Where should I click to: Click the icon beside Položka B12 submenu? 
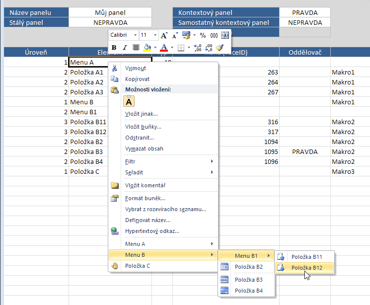(x=281, y=268)
